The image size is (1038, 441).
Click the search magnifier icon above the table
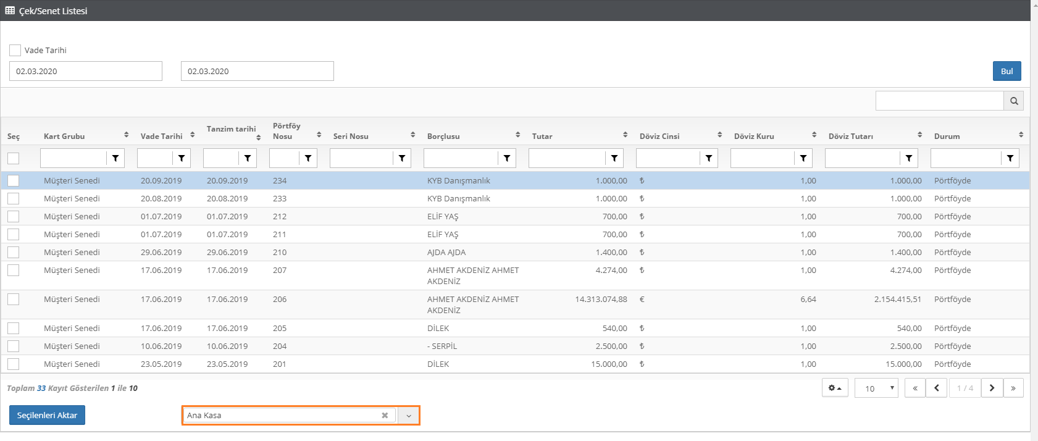pos(1013,101)
